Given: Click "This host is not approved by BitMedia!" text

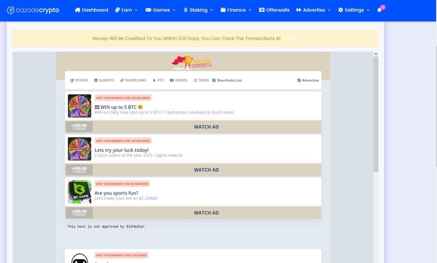Looking at the screenshot, I should coord(106,226).
